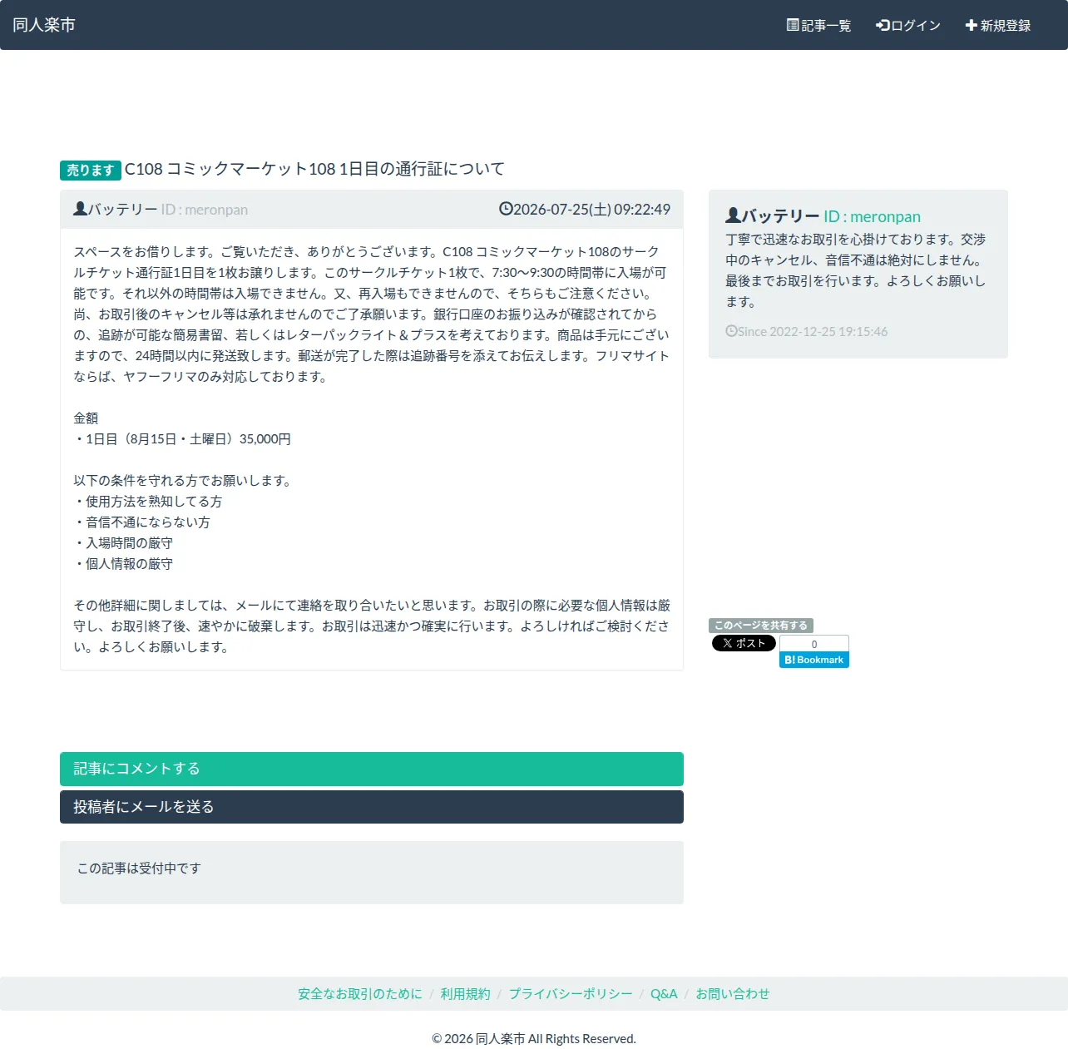Share via the X ポスト button
Image resolution: width=1068 pixels, height=1049 pixels.
[x=744, y=643]
